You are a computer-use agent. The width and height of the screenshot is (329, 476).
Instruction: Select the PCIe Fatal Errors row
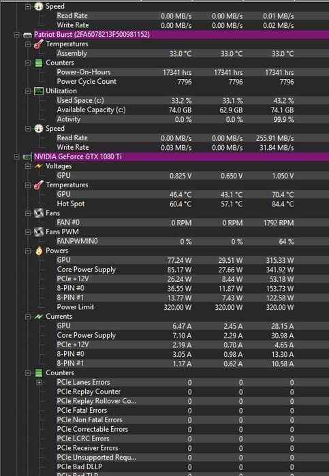pyautogui.click(x=192, y=411)
